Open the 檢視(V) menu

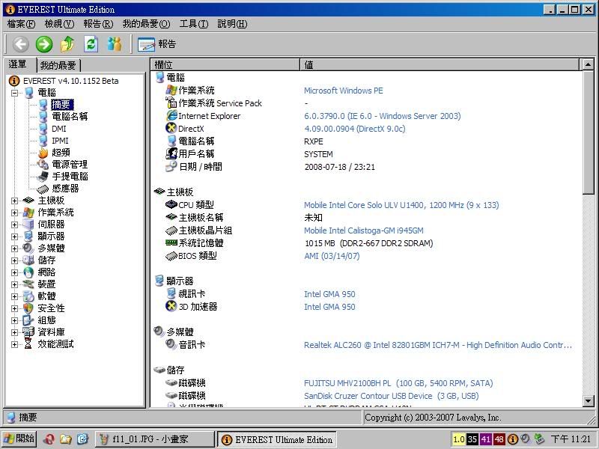[59, 24]
